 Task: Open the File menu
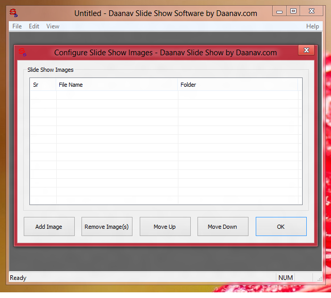(17, 26)
